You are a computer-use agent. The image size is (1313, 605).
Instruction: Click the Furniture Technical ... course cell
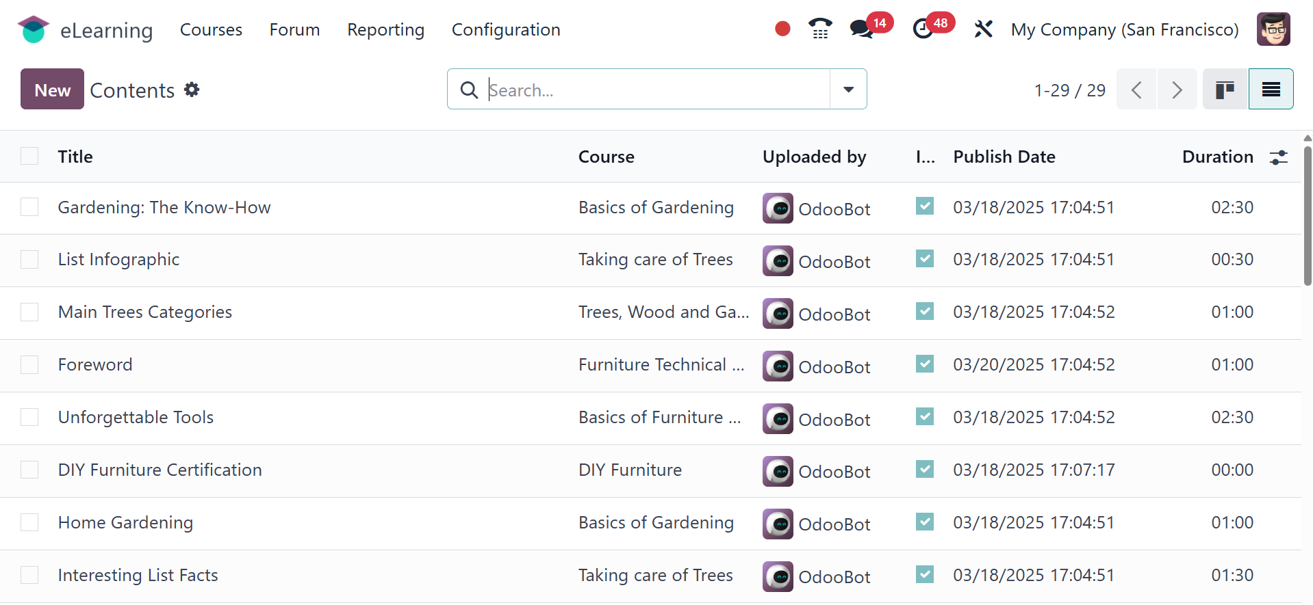point(661,365)
